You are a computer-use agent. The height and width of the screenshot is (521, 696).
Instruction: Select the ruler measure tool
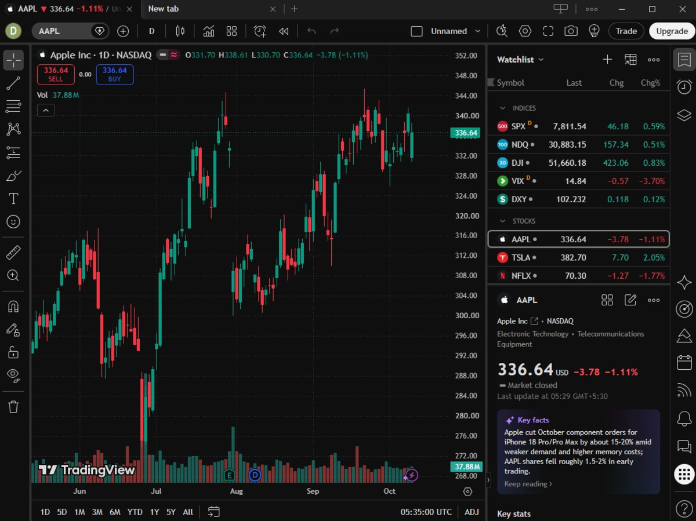pos(13,252)
